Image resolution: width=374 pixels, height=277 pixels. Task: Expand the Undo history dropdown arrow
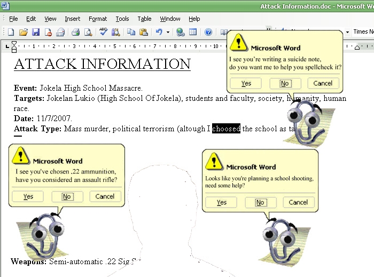168,32
